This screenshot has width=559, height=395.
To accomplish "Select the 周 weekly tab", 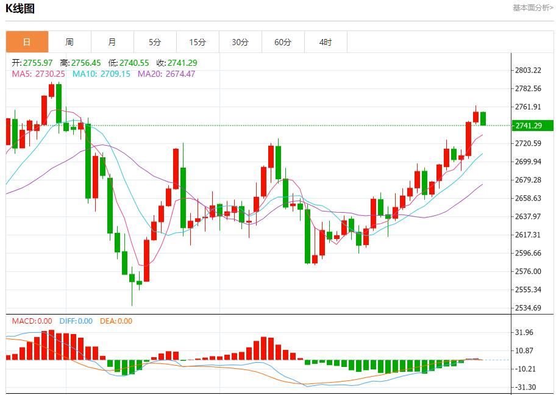I will tap(69, 42).
